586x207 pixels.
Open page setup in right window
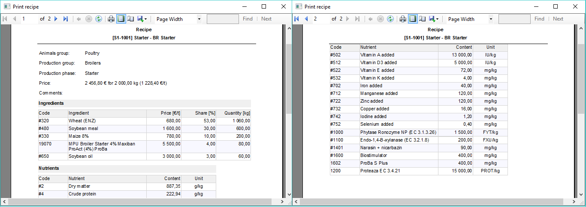[422, 19]
